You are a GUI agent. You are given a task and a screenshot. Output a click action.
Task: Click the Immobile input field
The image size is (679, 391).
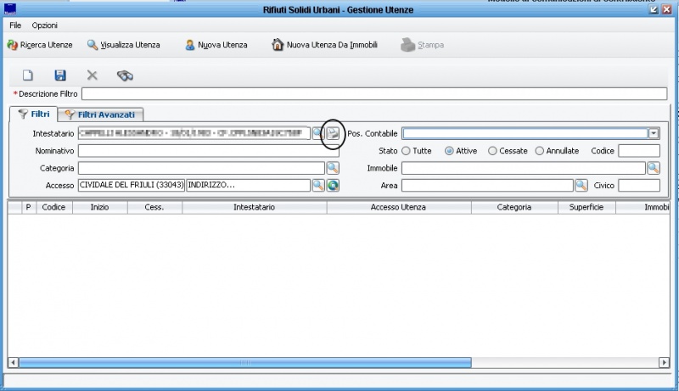(x=524, y=168)
